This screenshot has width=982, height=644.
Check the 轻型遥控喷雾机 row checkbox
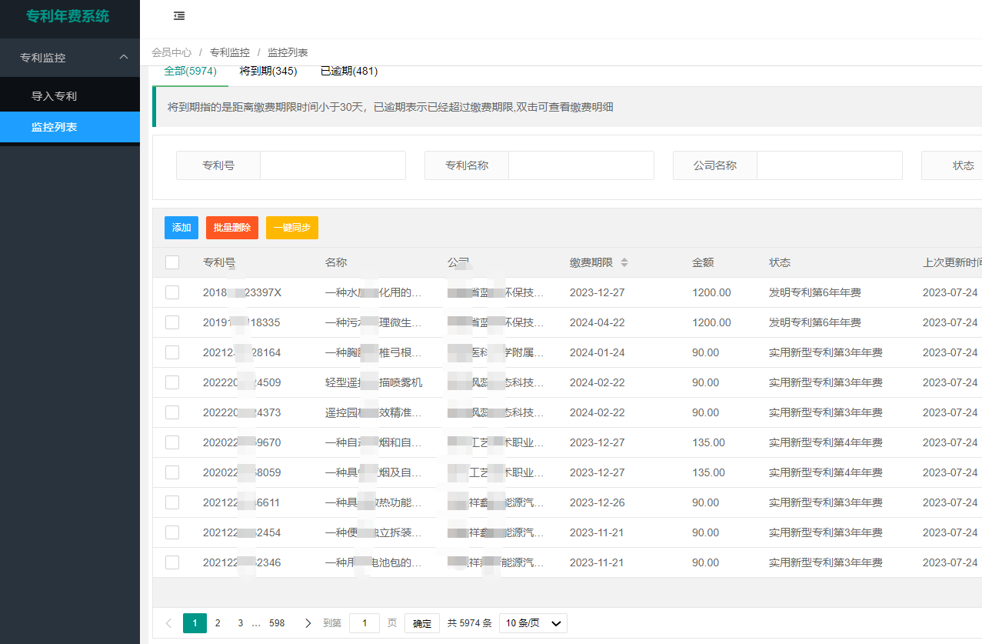click(x=172, y=382)
